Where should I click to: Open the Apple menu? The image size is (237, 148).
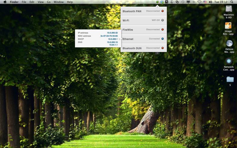(x=5, y=2)
